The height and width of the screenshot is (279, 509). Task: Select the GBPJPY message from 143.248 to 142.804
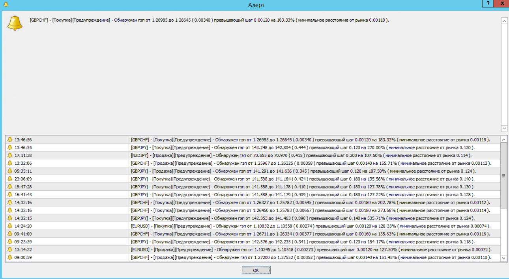point(303,147)
